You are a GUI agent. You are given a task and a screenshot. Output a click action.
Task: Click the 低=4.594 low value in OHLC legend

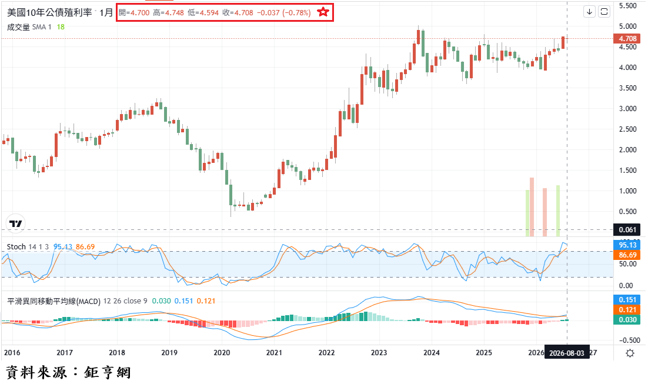(203, 12)
